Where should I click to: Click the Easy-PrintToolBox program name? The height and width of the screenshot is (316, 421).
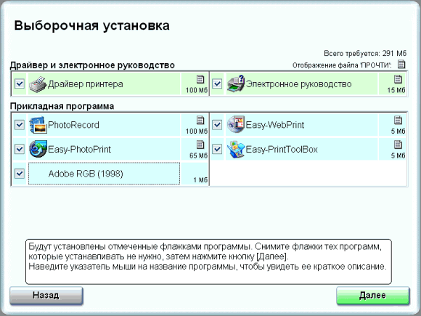click(x=282, y=150)
